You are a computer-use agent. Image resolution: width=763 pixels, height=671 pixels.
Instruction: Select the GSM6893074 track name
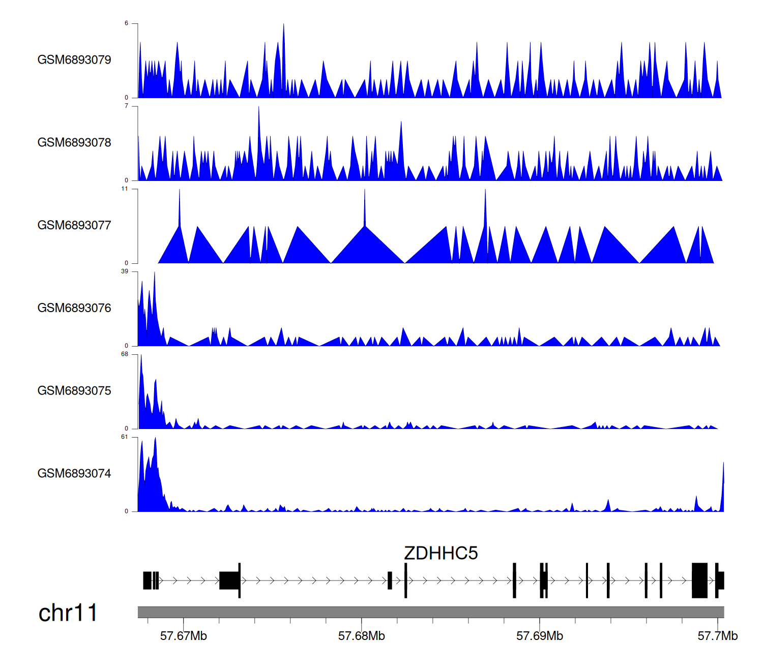pyautogui.click(x=74, y=474)
